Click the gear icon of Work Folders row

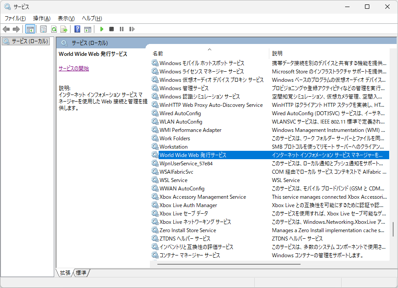pyautogui.click(x=155, y=138)
